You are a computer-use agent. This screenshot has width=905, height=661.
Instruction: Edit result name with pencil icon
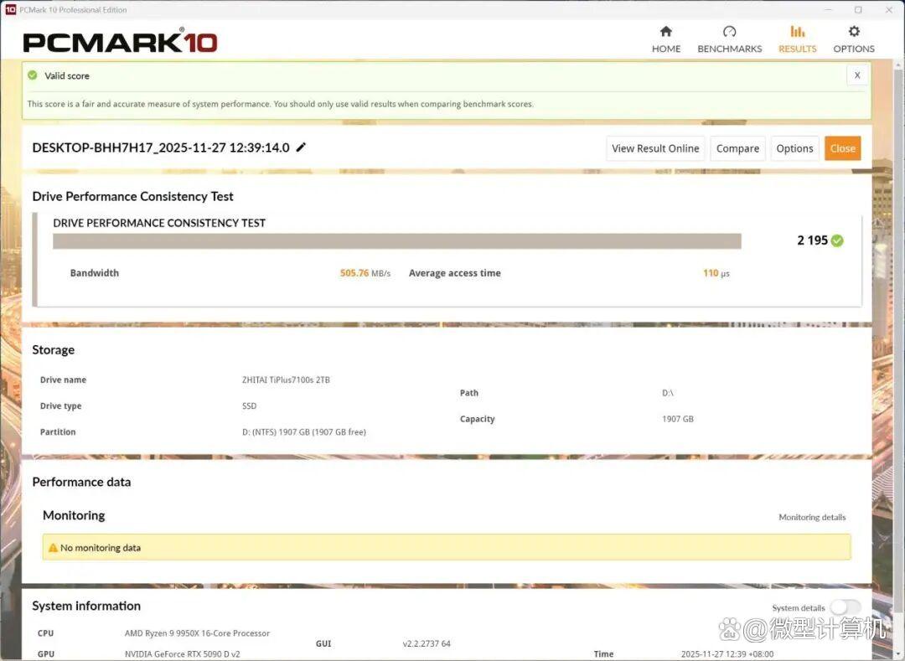(301, 147)
